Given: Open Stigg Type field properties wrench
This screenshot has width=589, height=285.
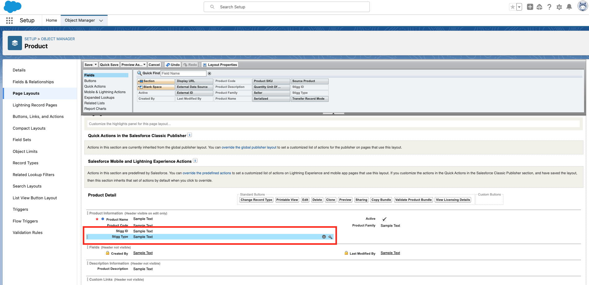Looking at the screenshot, I should coord(330,237).
